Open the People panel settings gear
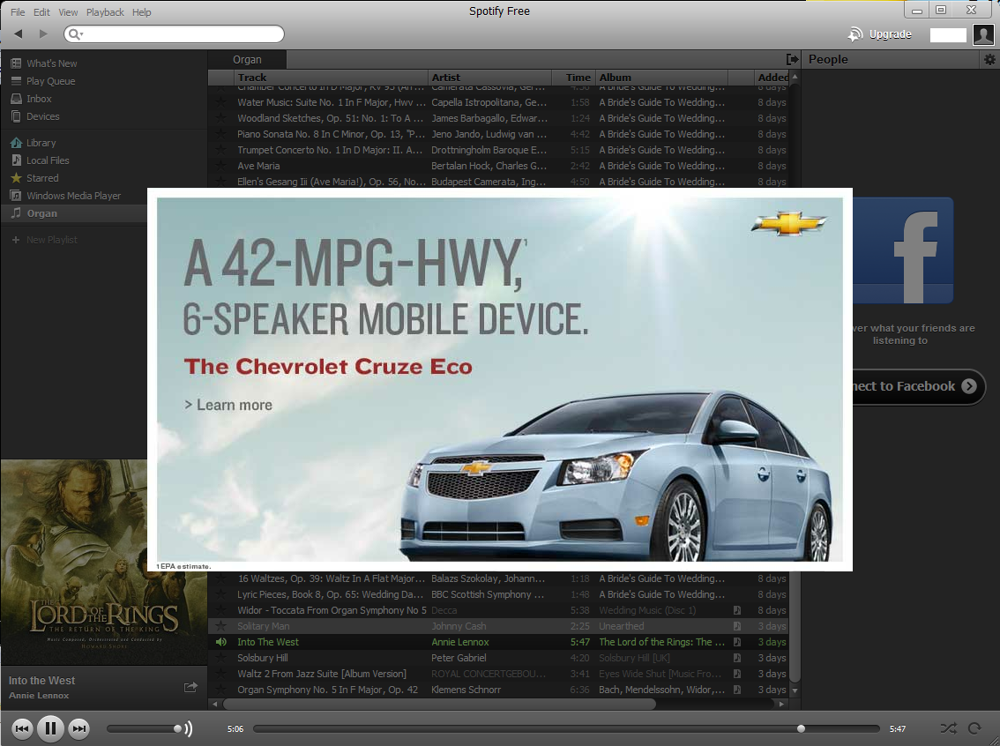The height and width of the screenshot is (746, 1000). pos(989,59)
